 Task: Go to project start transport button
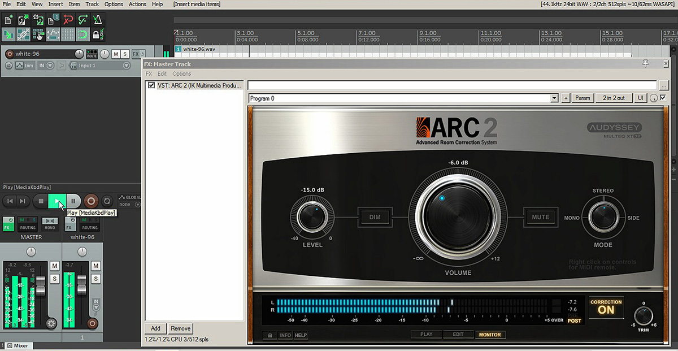click(10, 201)
